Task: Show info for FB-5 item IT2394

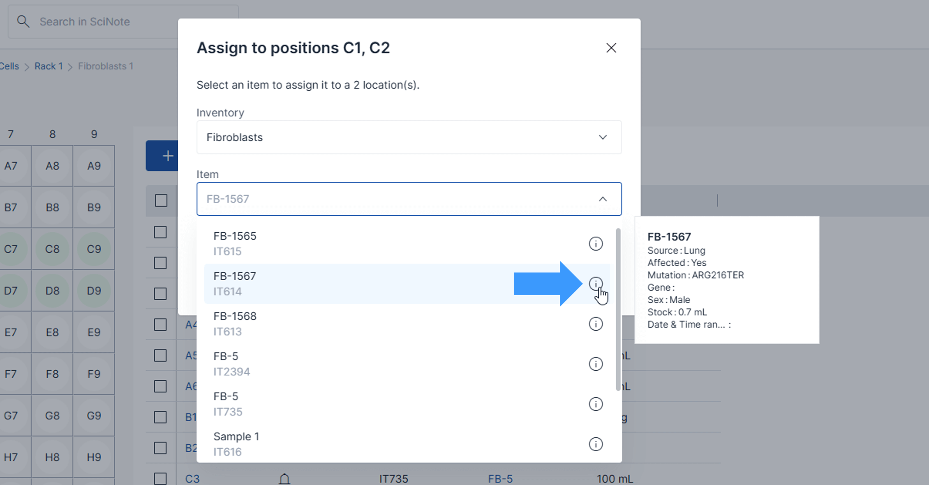Action: coord(595,364)
